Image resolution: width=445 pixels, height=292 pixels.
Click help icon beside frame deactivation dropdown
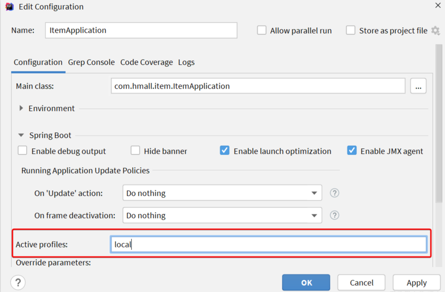pos(335,215)
